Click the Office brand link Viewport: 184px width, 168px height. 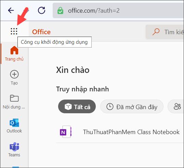click(x=41, y=32)
